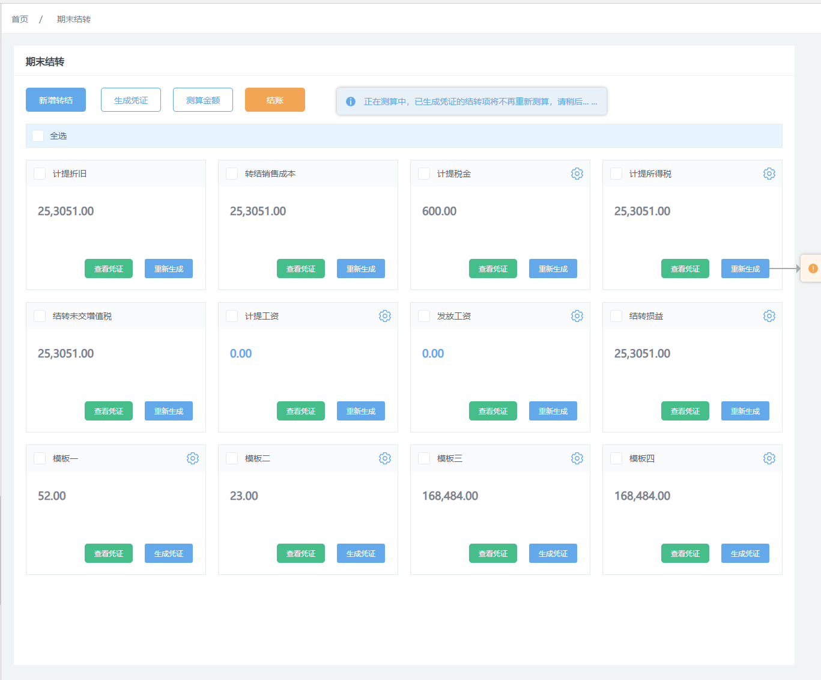View voucher for 结转损益
Viewport: 821px width, 680px height.
click(685, 411)
